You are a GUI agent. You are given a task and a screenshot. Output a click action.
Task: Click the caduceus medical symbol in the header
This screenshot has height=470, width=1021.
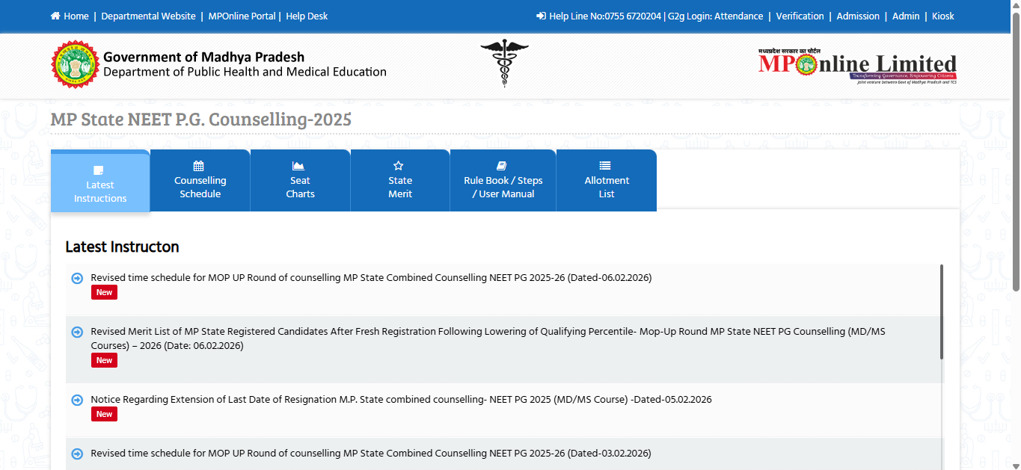[x=505, y=64]
